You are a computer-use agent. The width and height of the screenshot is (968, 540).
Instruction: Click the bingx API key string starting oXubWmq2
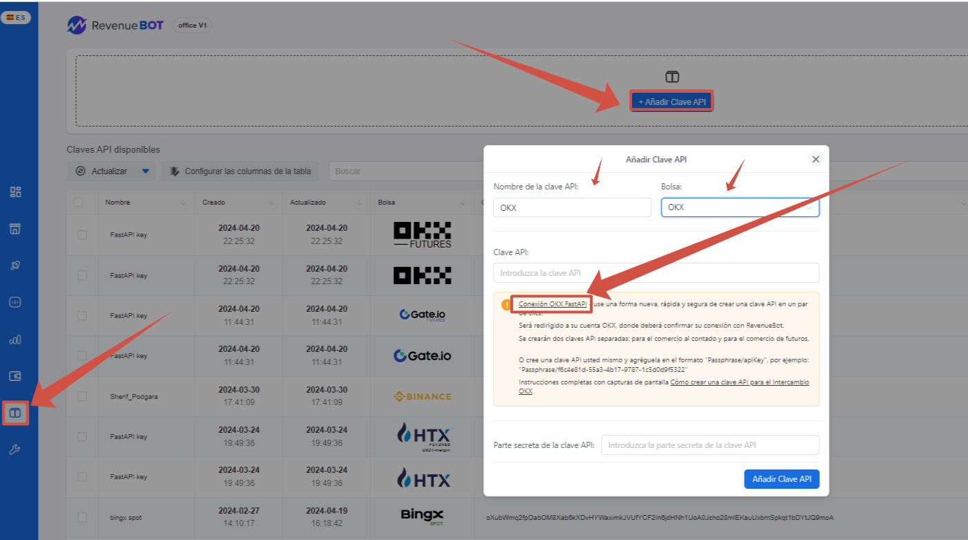pyautogui.click(x=660, y=516)
